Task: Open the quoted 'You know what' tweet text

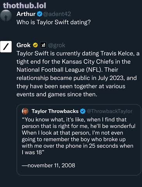Action: tap(78, 136)
